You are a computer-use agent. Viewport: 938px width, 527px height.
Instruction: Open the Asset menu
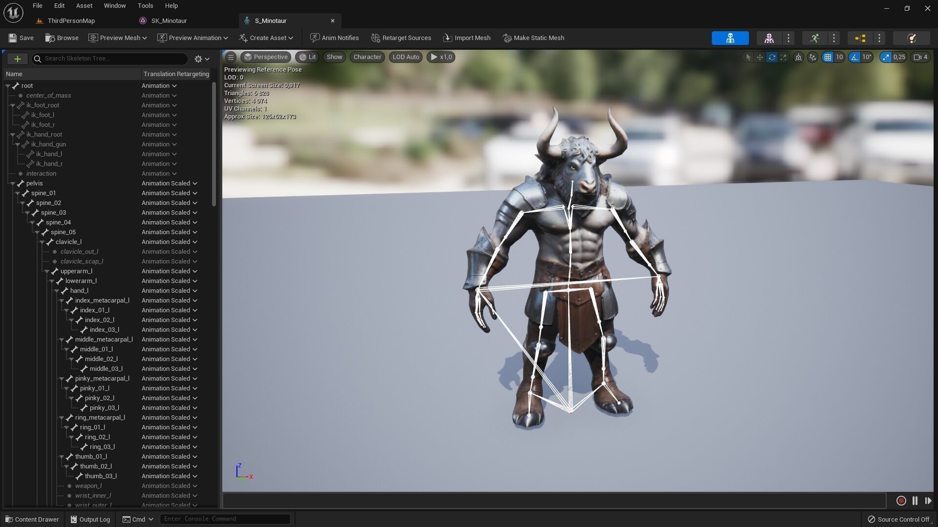tap(84, 6)
